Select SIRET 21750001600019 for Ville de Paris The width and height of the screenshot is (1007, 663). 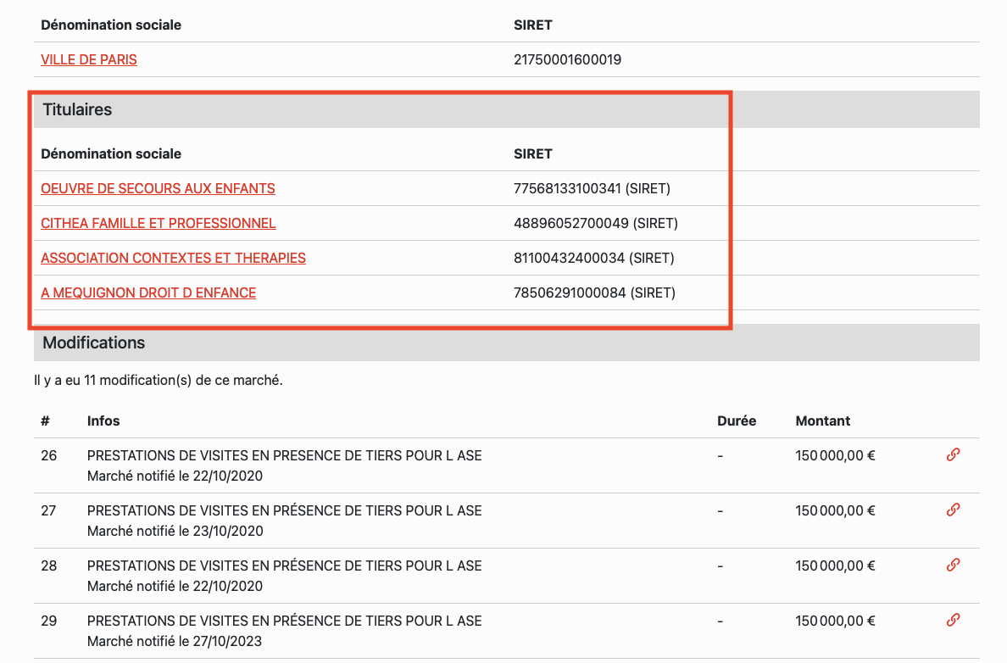point(567,59)
